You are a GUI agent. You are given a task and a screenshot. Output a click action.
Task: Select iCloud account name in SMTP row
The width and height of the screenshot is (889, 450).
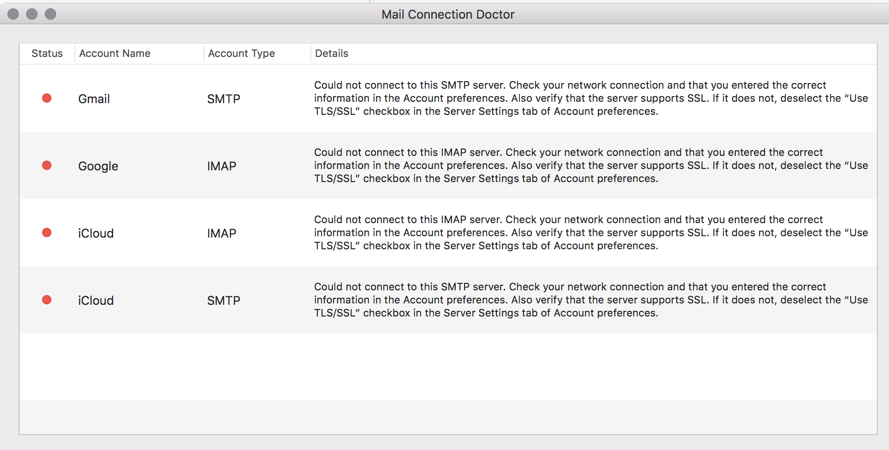pyautogui.click(x=96, y=301)
